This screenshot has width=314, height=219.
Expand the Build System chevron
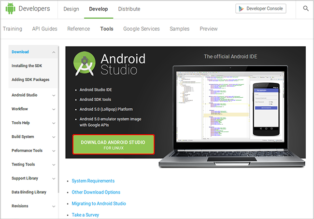pos(54,137)
